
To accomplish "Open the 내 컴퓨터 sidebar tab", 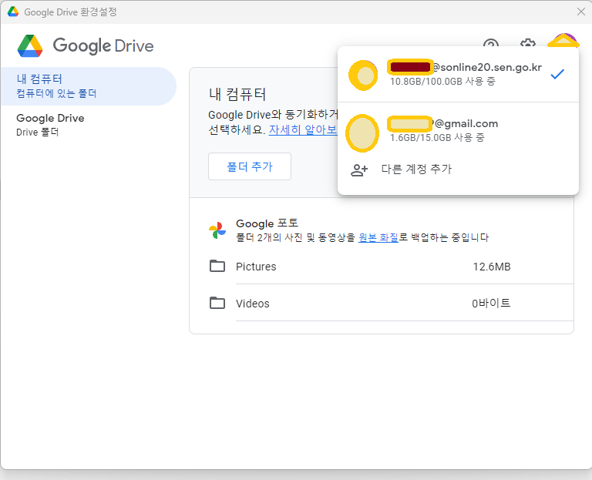I will pyautogui.click(x=89, y=86).
